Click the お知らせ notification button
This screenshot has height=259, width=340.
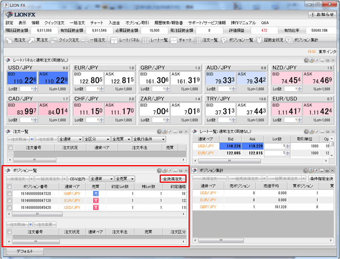pos(322,14)
